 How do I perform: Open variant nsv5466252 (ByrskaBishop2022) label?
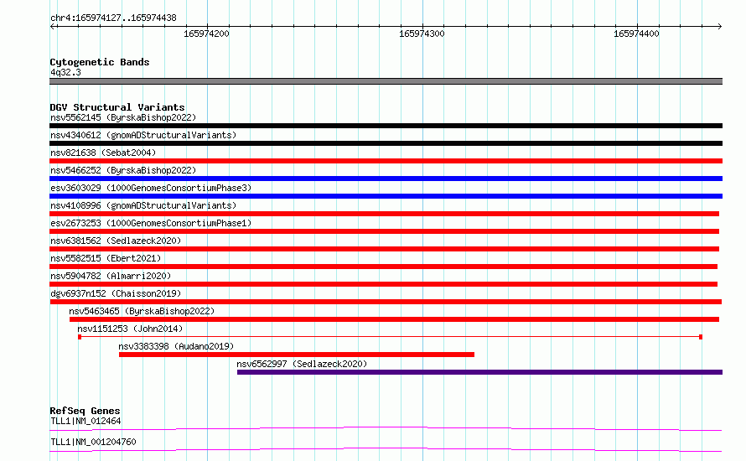point(123,170)
